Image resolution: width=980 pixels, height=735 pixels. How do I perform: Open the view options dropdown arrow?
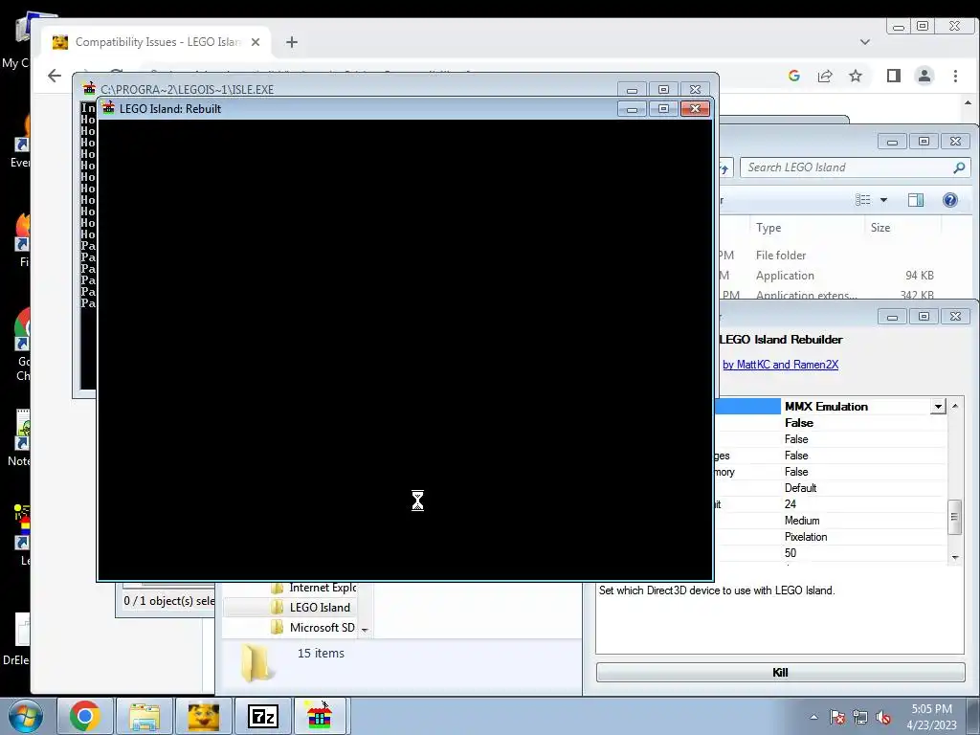[883, 200]
